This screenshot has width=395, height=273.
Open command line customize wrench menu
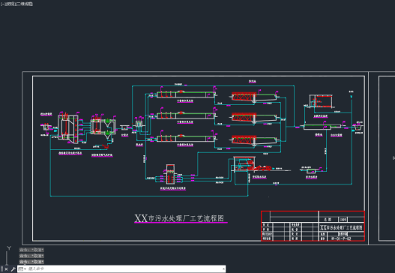coord(13,269)
